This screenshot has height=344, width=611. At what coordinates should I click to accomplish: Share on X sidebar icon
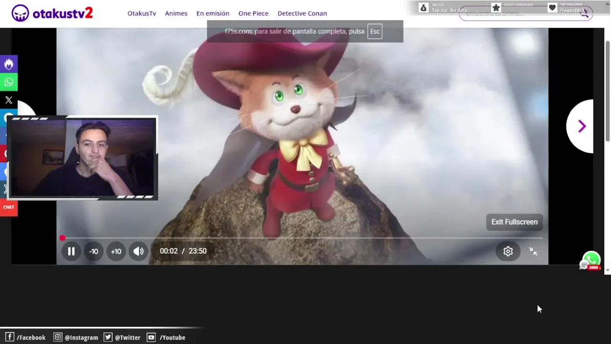(x=9, y=100)
